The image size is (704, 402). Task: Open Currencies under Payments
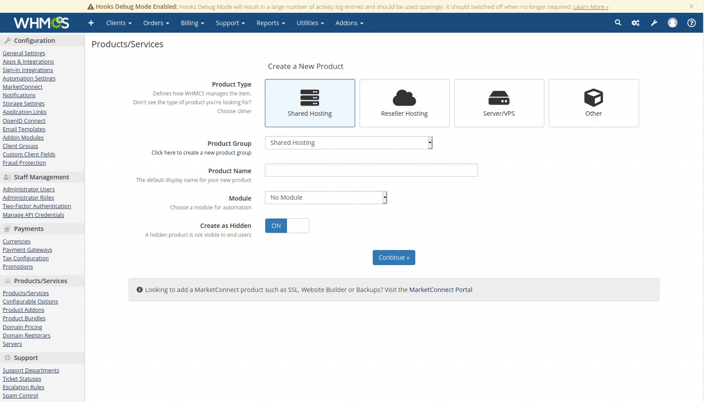(17, 241)
